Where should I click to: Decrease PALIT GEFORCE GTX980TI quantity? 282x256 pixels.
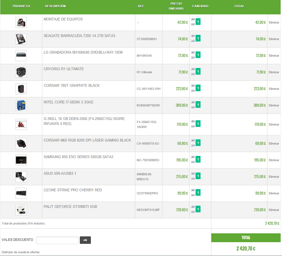(193, 211)
